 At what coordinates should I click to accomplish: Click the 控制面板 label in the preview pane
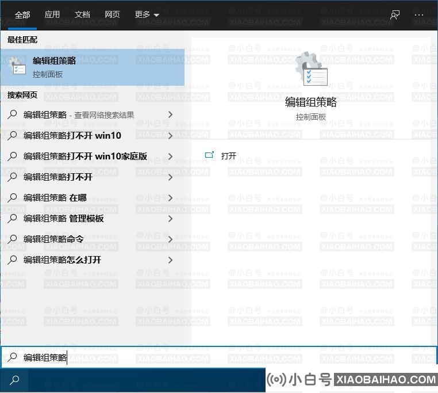(x=311, y=117)
